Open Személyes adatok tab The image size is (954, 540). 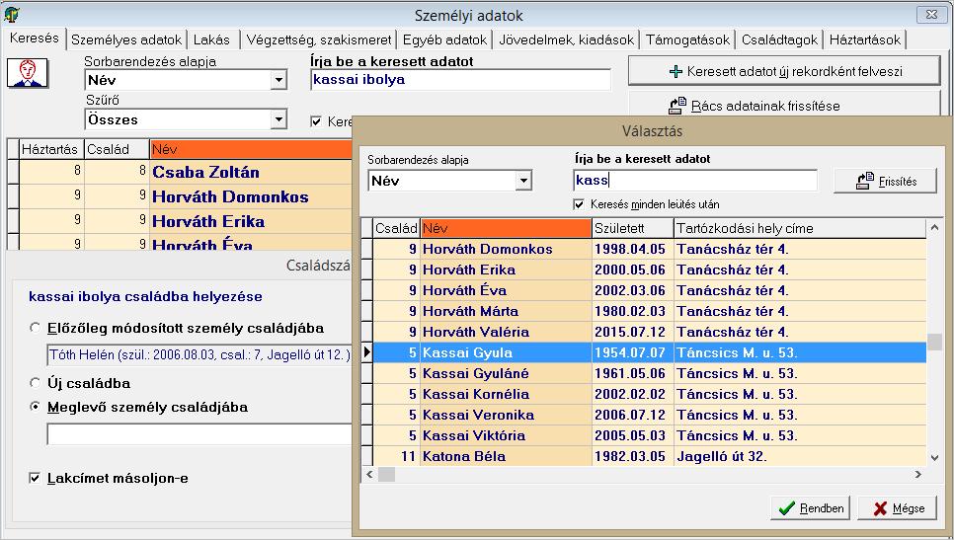(x=126, y=40)
